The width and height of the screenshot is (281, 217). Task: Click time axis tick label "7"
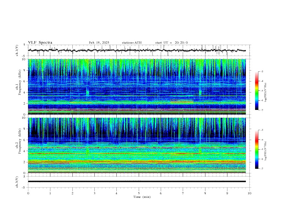[x=183, y=193]
